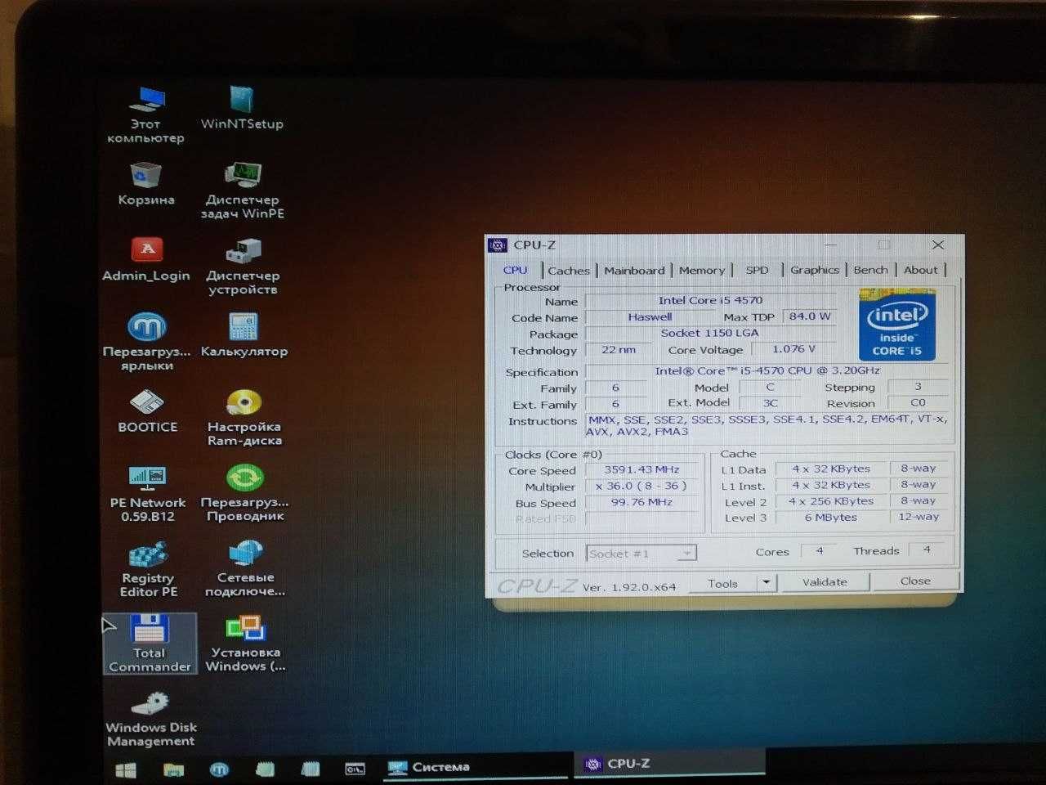Click the 84.0 W Max TDP value
The image size is (1046, 785).
(809, 316)
